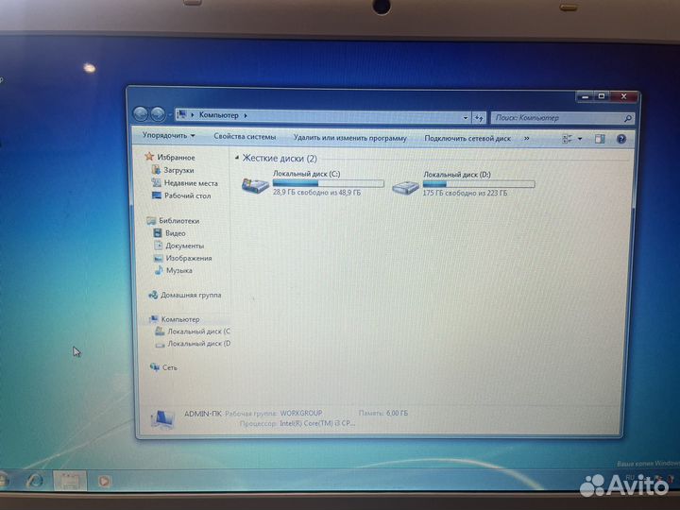Click the Поиск: Компьютер search field
Screen dimensions: 680x510
point(555,118)
